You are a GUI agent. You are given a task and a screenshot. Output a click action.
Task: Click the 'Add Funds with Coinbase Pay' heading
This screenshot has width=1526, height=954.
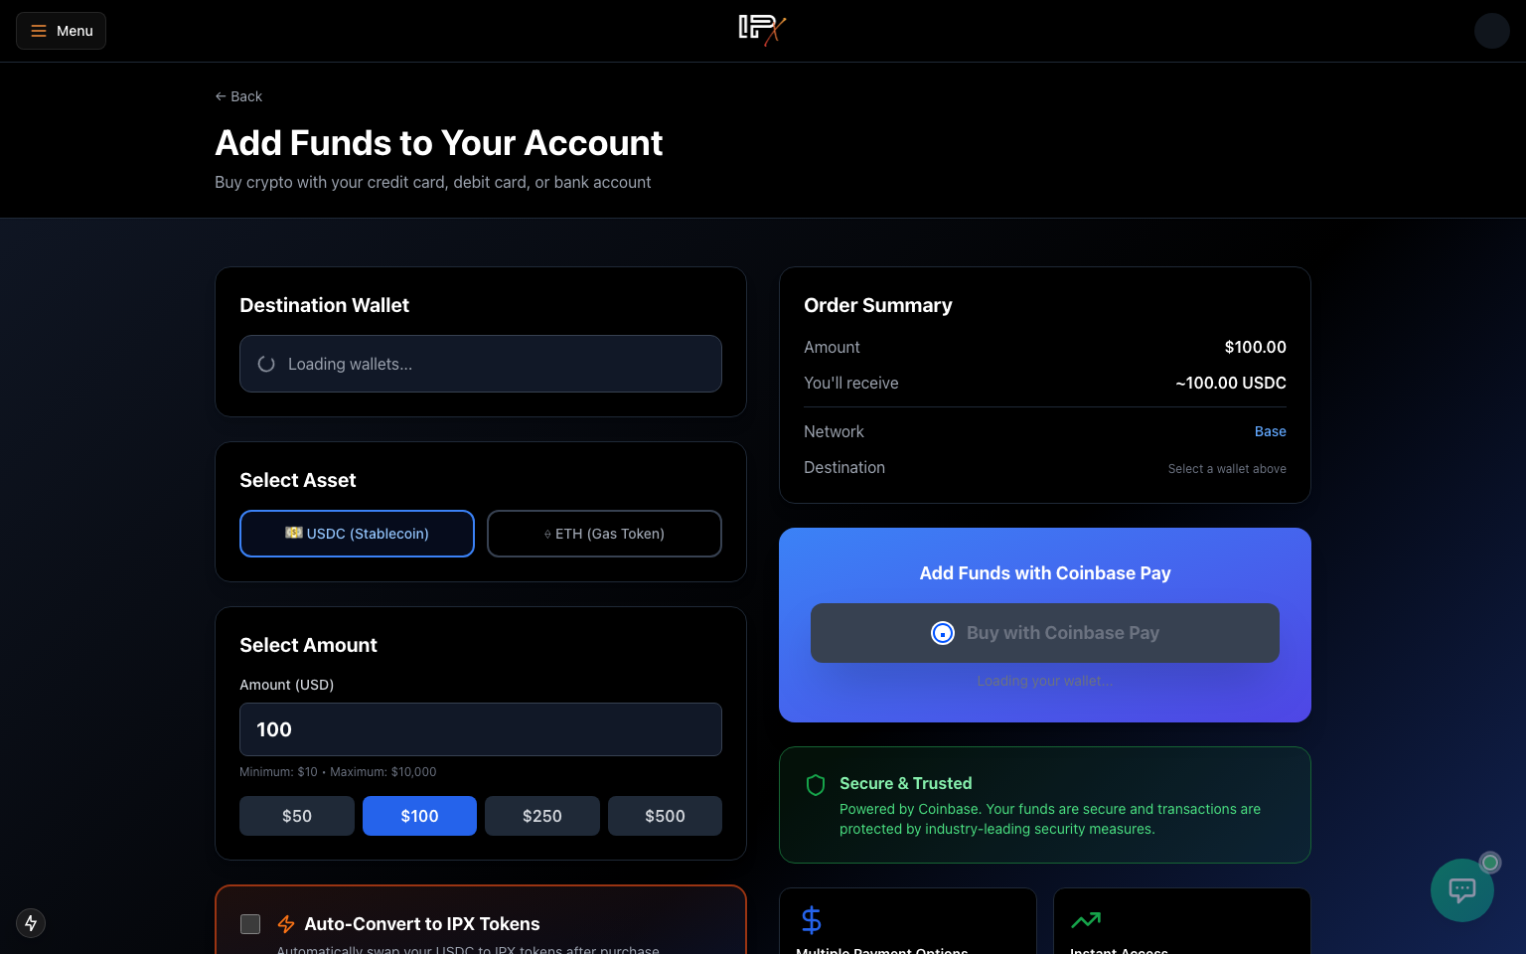pyautogui.click(x=1045, y=573)
